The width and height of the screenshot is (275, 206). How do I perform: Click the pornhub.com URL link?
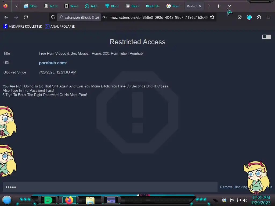(52, 63)
